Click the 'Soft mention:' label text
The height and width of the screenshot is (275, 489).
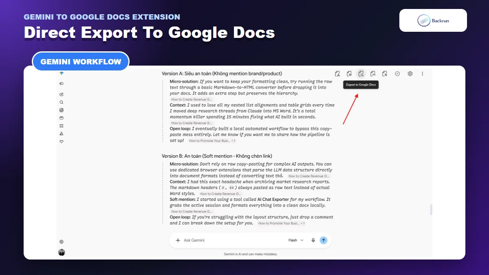[x=183, y=200]
